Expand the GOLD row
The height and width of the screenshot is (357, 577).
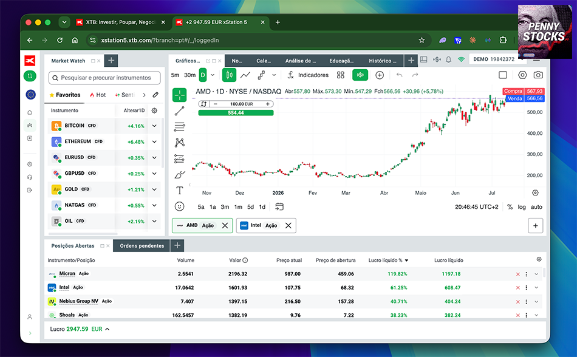[x=154, y=189]
